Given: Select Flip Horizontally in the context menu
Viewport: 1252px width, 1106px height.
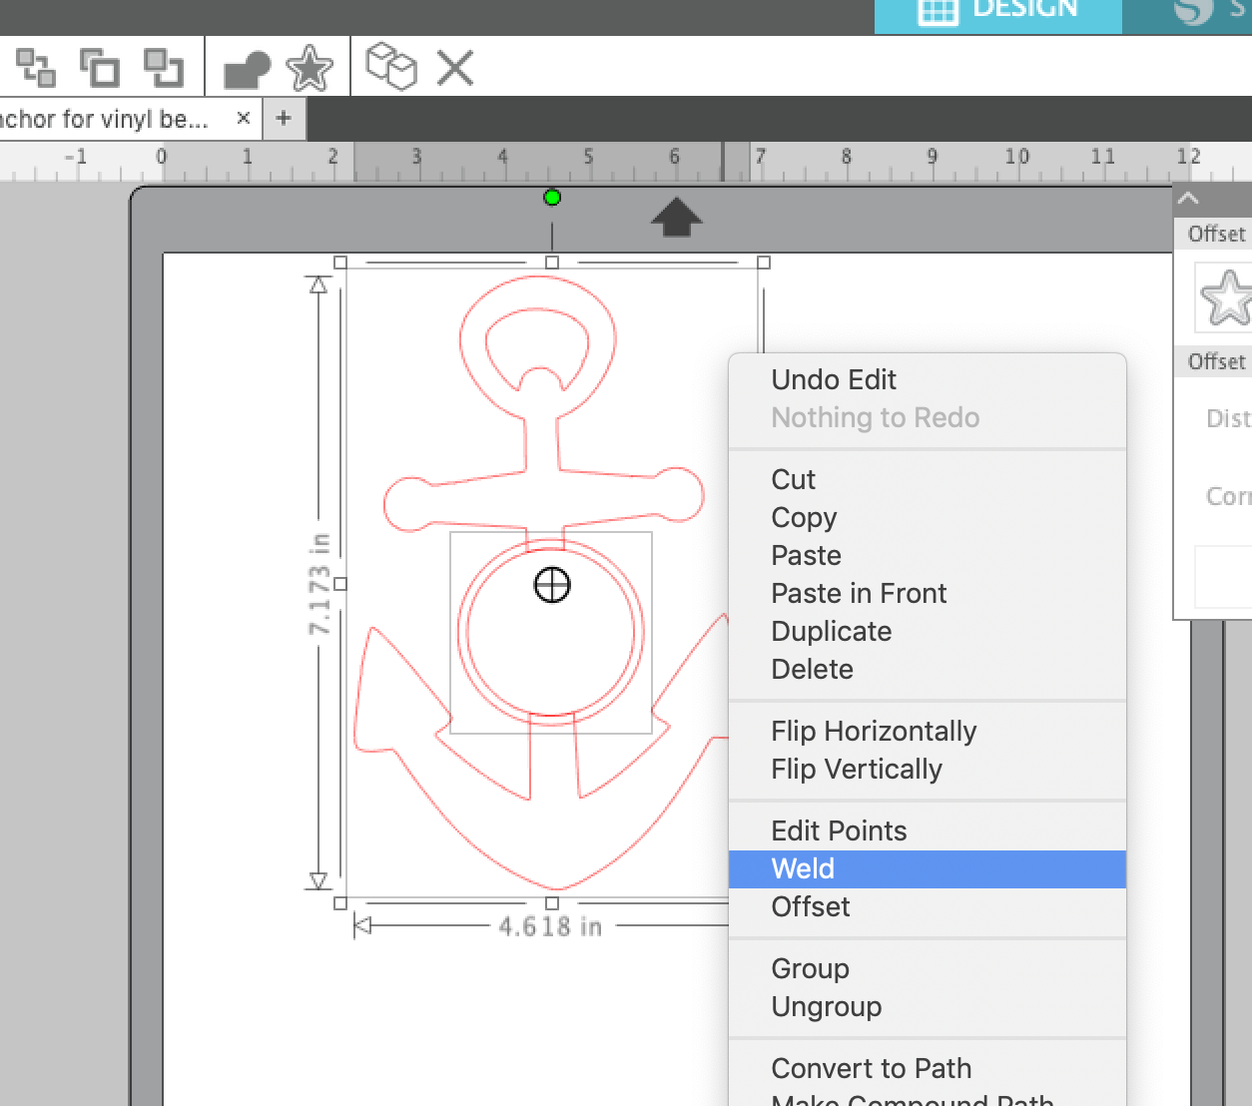Looking at the screenshot, I should [873, 731].
